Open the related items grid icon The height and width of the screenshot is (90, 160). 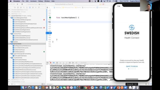(x=47, y=7)
